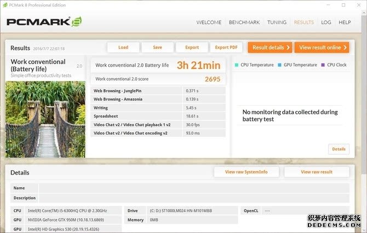This screenshot has height=233, width=367.
Task: Click the Export button
Action: click(x=192, y=48)
